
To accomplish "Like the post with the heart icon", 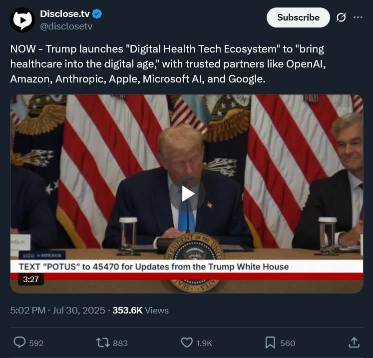I will coord(187,343).
